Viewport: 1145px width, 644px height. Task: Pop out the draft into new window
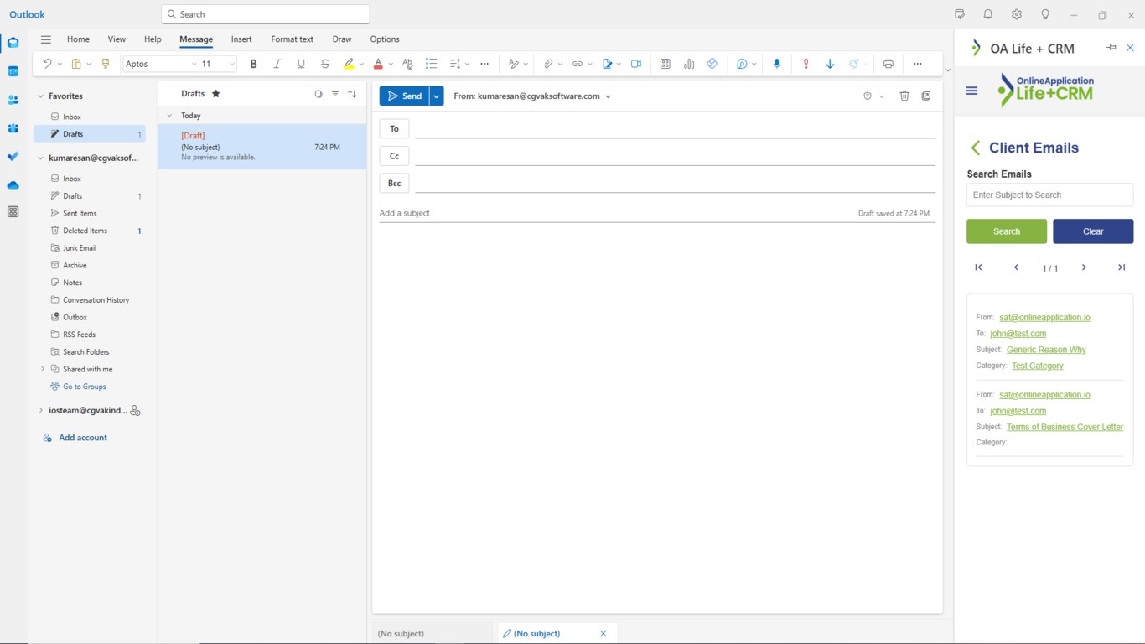tap(926, 96)
